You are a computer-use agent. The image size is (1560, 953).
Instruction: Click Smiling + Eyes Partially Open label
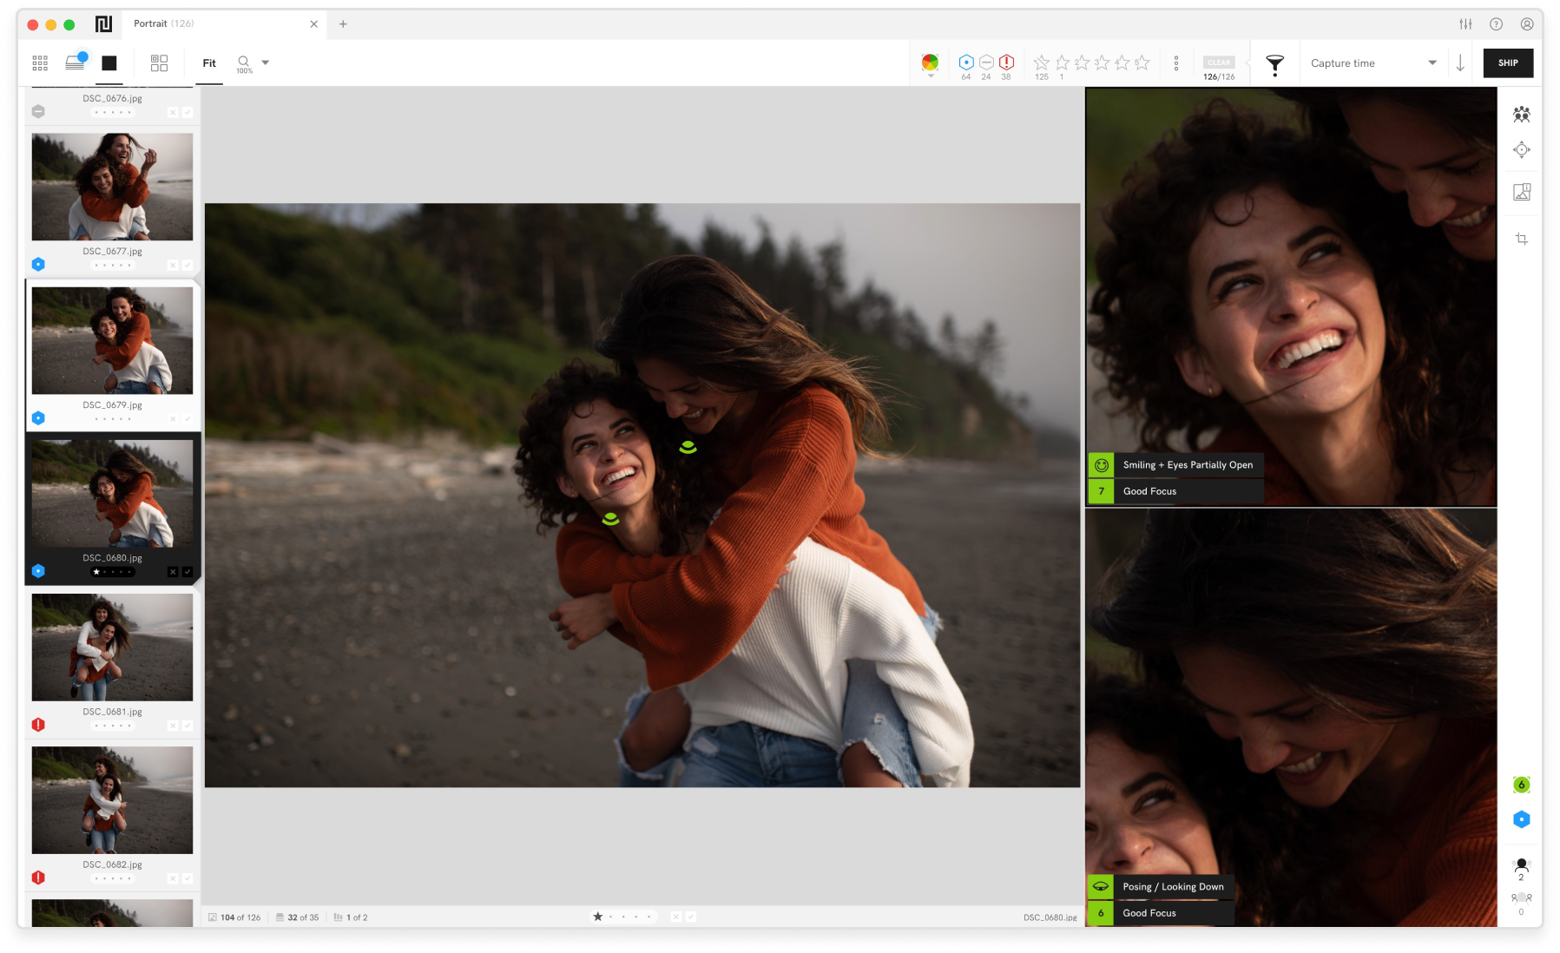coord(1188,465)
